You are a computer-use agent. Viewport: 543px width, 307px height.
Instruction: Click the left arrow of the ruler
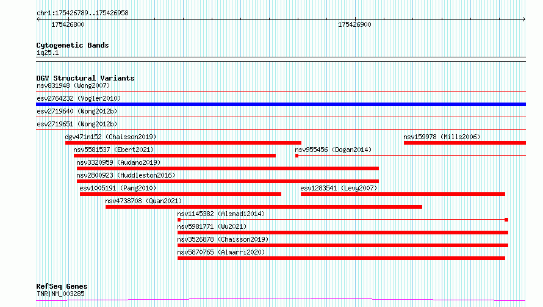pyautogui.click(x=38, y=19)
